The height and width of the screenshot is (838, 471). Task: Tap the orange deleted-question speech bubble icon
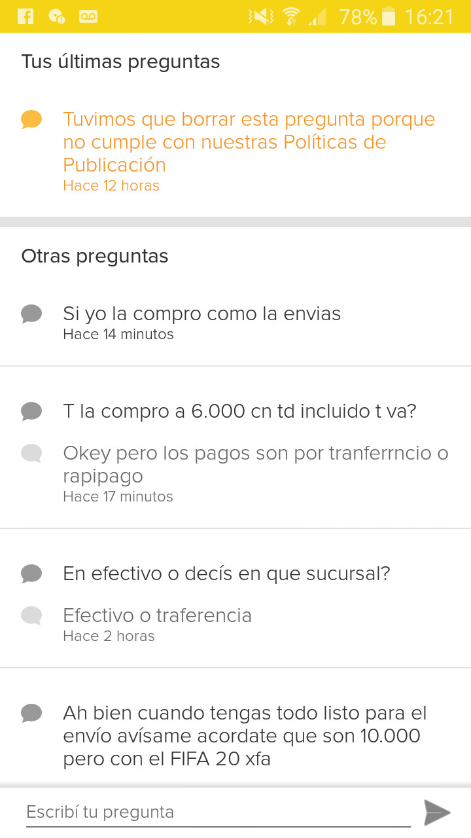[31, 120]
